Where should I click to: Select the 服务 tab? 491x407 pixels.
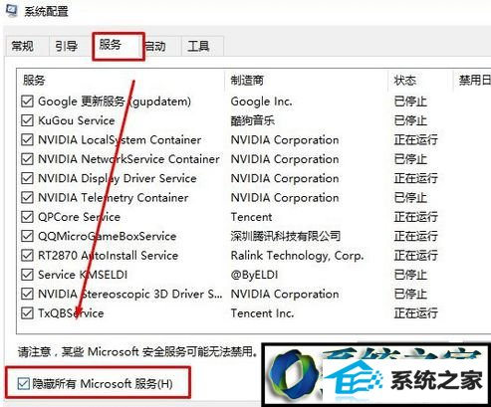point(119,46)
